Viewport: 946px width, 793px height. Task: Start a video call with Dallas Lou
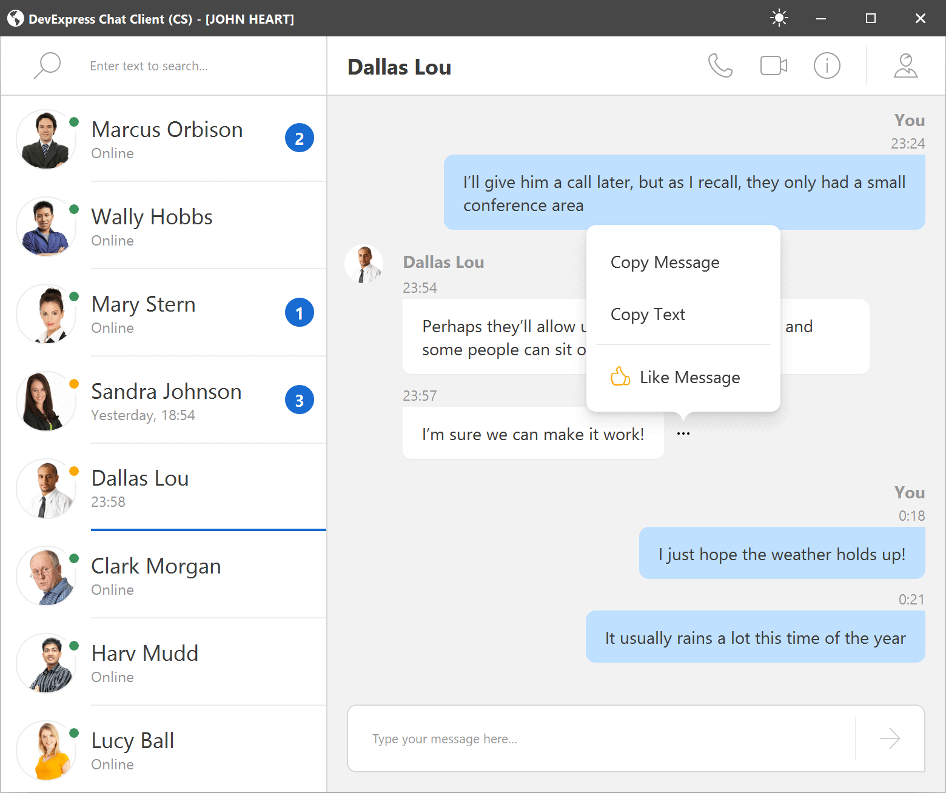774,65
